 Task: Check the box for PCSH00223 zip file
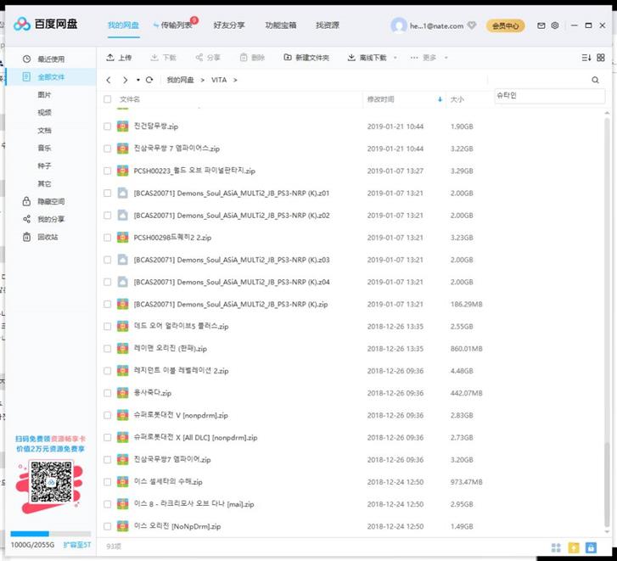point(108,171)
